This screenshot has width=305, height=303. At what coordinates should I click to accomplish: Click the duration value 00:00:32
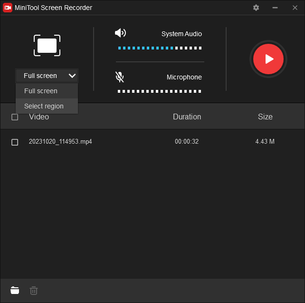click(187, 141)
